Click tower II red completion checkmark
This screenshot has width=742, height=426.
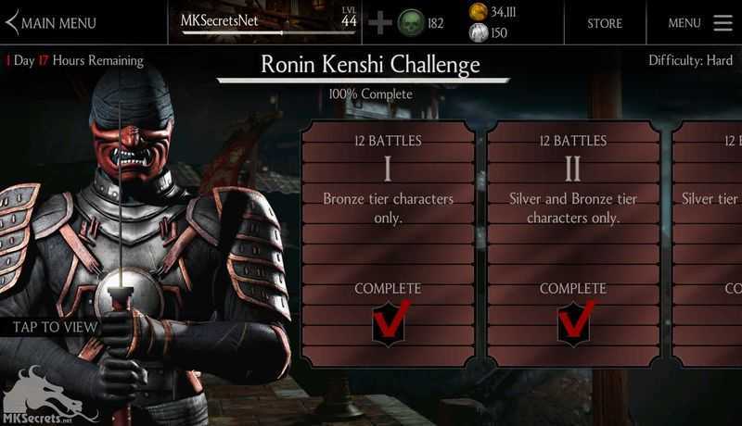point(576,323)
